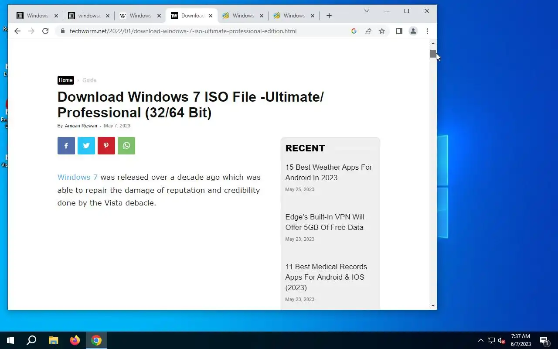Launch Firefox from the taskbar
This screenshot has width=558, height=349.
point(75,340)
